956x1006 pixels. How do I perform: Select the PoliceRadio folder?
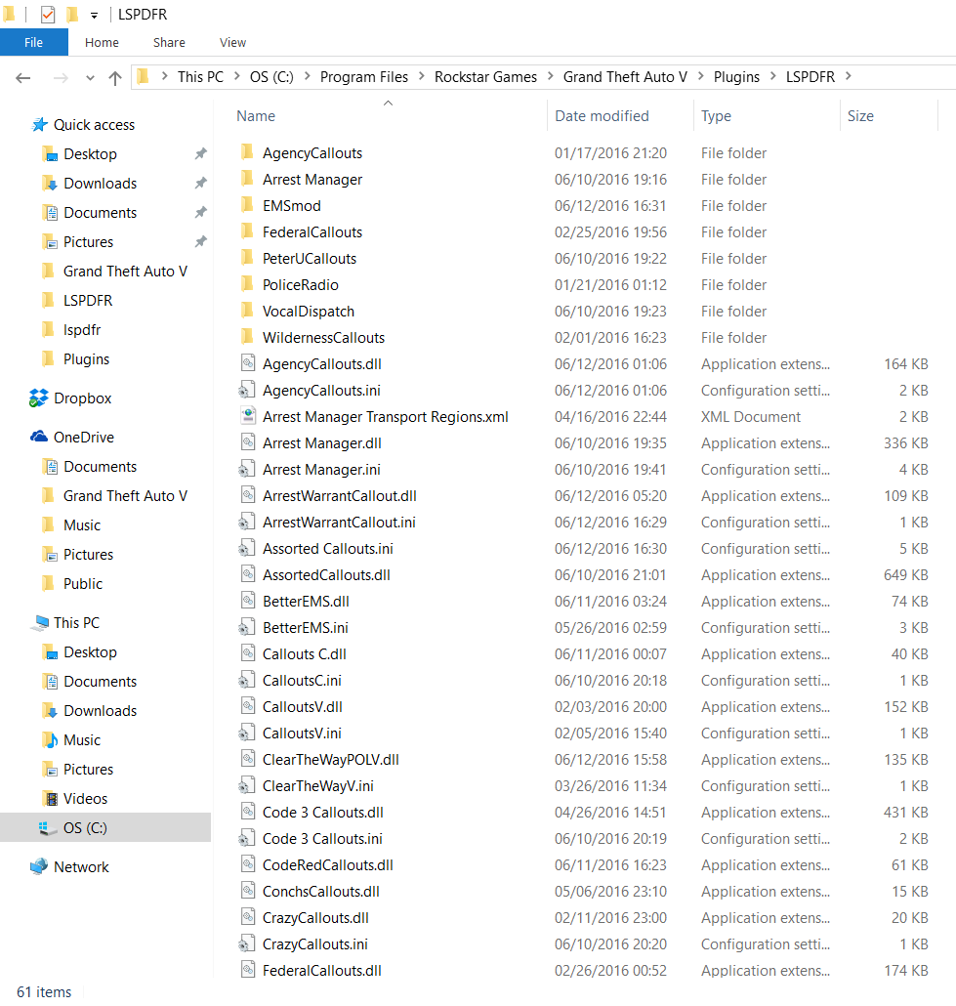tap(300, 285)
